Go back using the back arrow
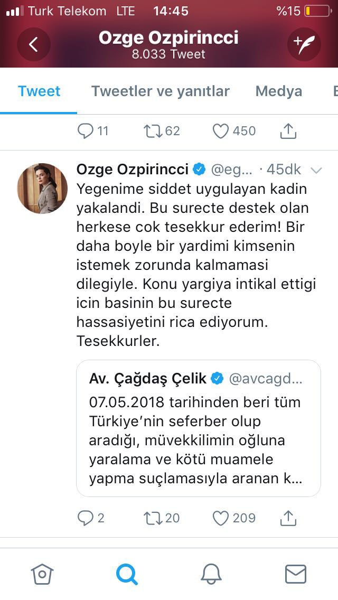 pyautogui.click(x=34, y=44)
